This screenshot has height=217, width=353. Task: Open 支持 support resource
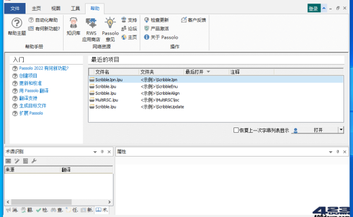tap(129, 20)
